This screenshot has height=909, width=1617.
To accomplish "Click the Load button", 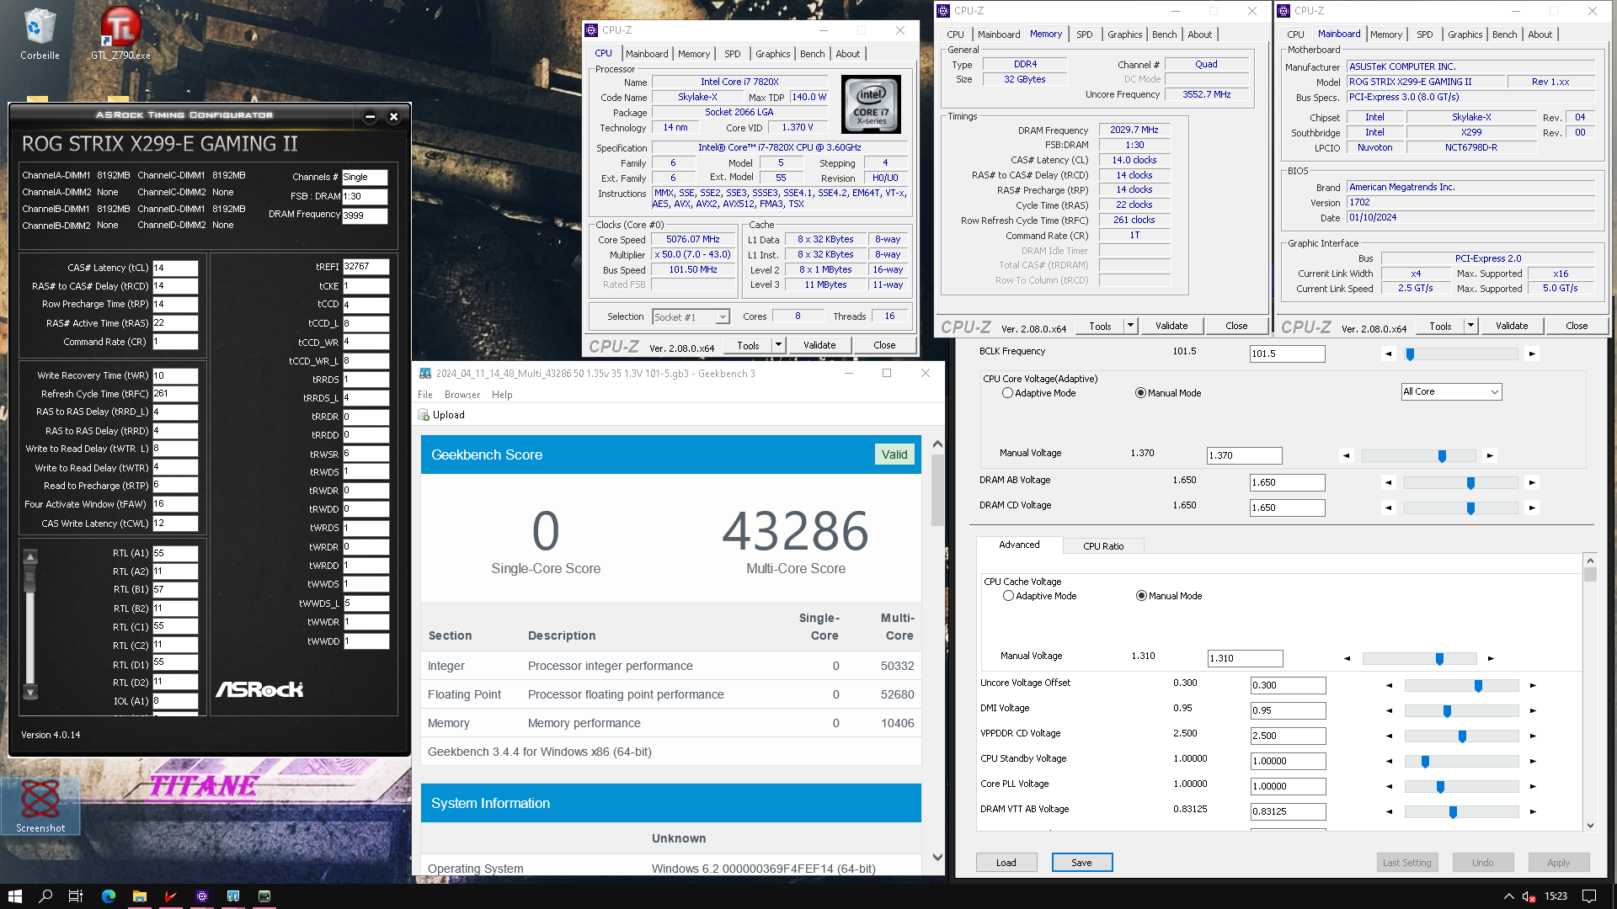I will click(x=1006, y=863).
